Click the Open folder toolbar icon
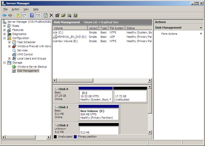The height and width of the screenshot is (146, 205). pyautogui.click(x=63, y=16)
